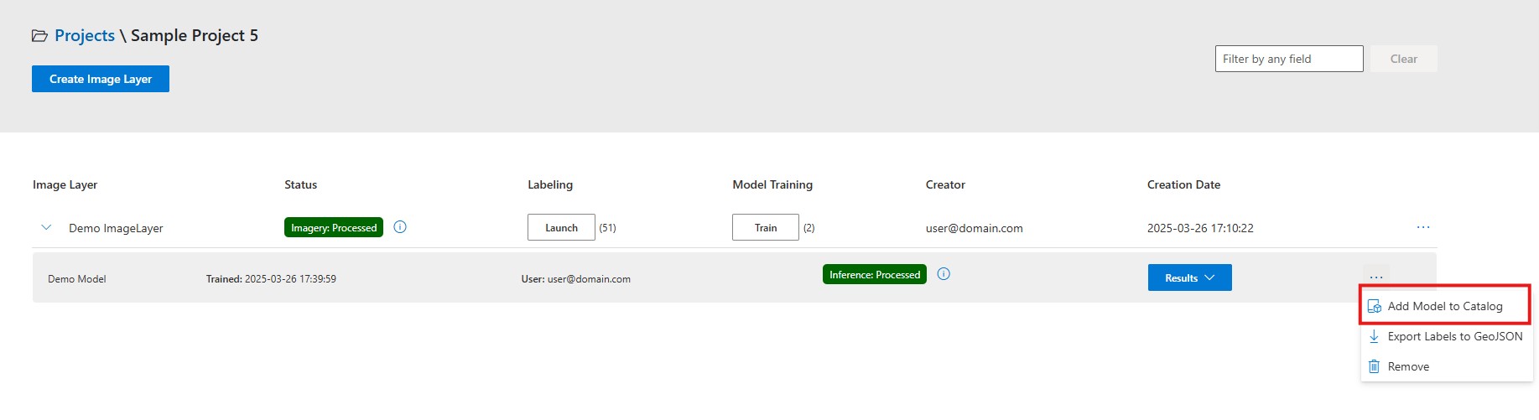
Task: Click the Inference: Processed status badge
Action: [875, 274]
